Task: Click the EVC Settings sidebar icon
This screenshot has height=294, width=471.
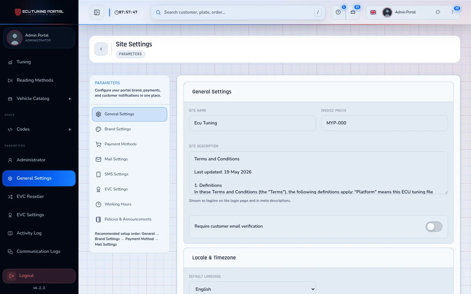Action: [10, 215]
